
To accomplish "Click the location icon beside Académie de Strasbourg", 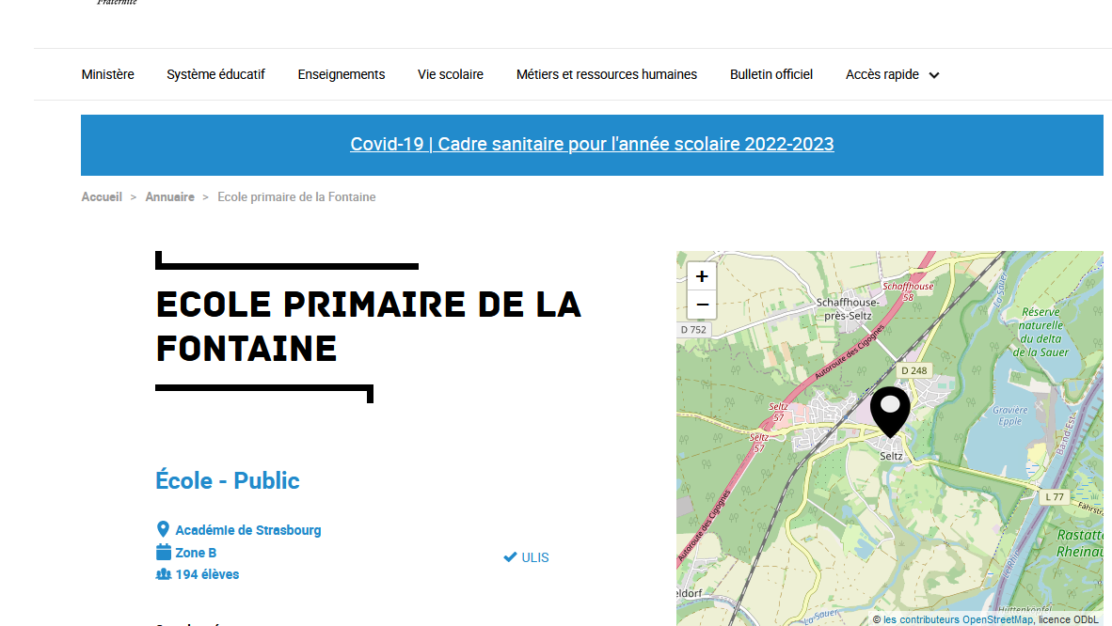I will (163, 530).
